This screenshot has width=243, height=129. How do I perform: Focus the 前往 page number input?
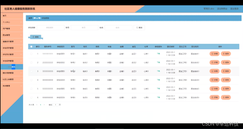55,105
